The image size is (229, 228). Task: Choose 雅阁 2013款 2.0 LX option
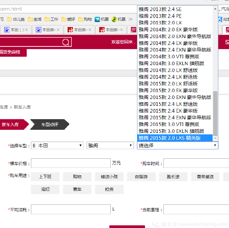tap(175, 23)
